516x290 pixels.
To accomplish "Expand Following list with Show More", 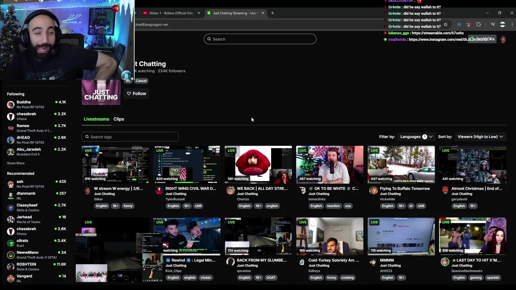I will [16, 163].
